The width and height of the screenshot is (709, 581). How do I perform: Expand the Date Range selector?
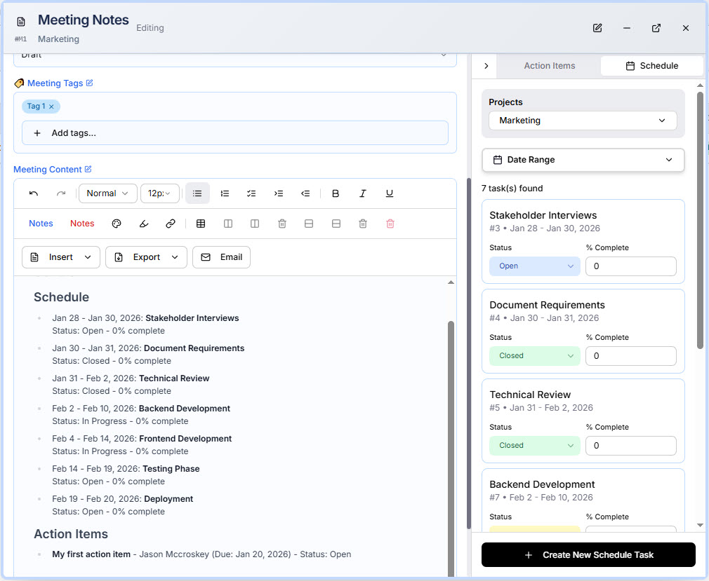(x=583, y=160)
